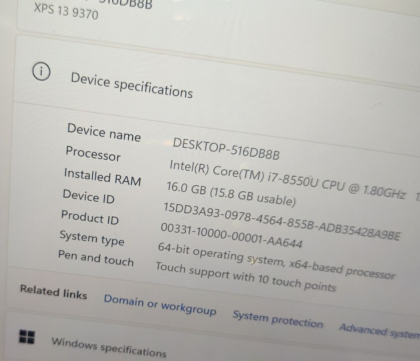Click the Product ID value 00331-10000
420x361 pixels.
coord(231,236)
